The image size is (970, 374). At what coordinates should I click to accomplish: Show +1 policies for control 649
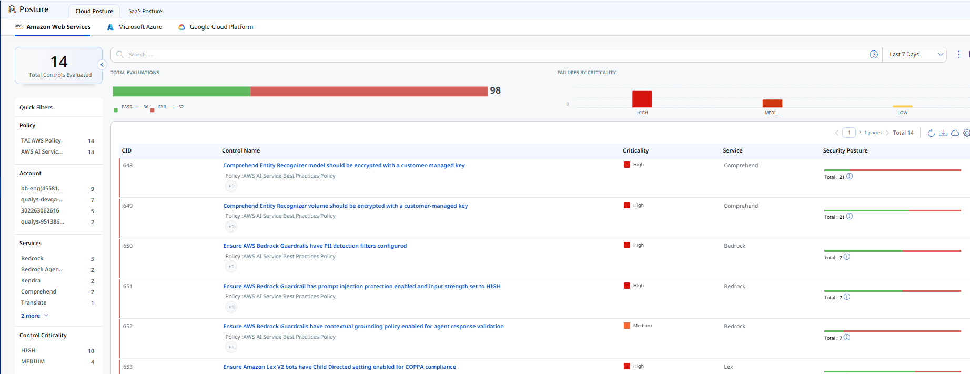click(x=231, y=227)
